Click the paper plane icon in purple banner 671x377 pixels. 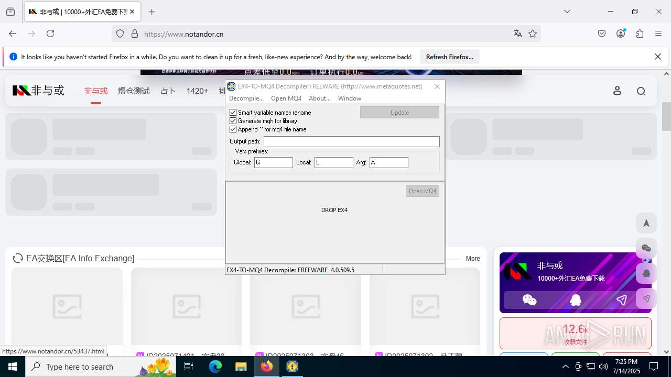(x=621, y=300)
